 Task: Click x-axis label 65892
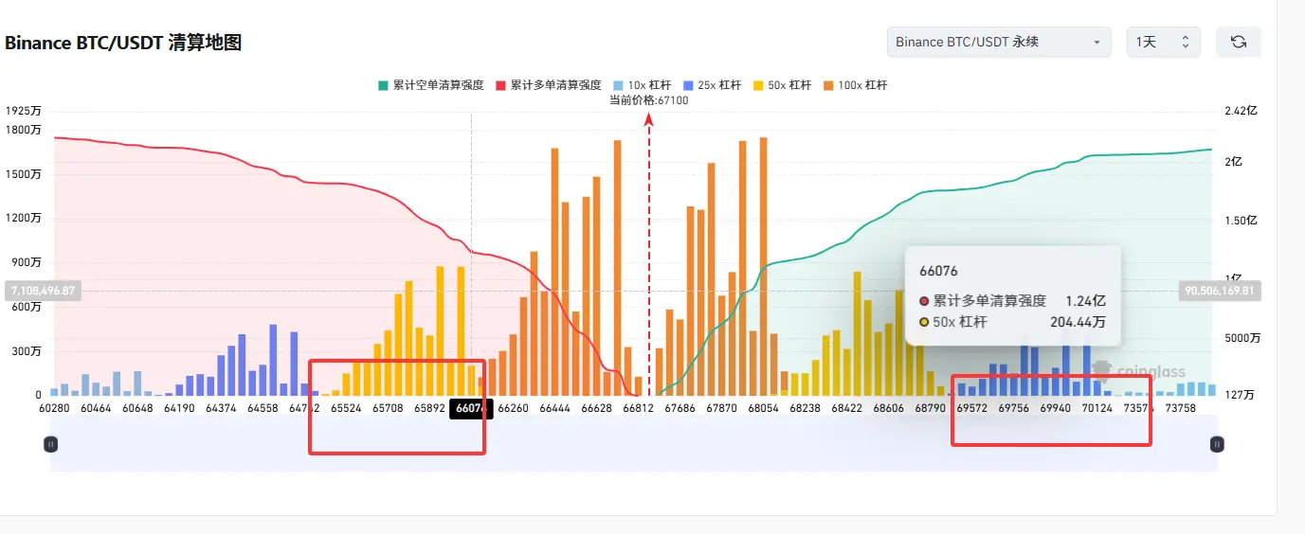(x=429, y=408)
